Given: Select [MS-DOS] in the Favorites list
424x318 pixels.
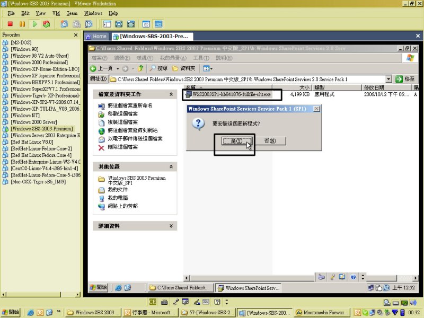Looking at the screenshot, I should point(21,42).
